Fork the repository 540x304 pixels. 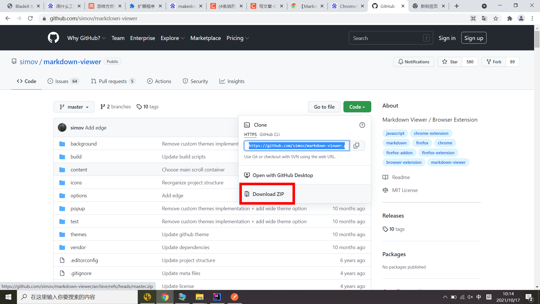[494, 62]
